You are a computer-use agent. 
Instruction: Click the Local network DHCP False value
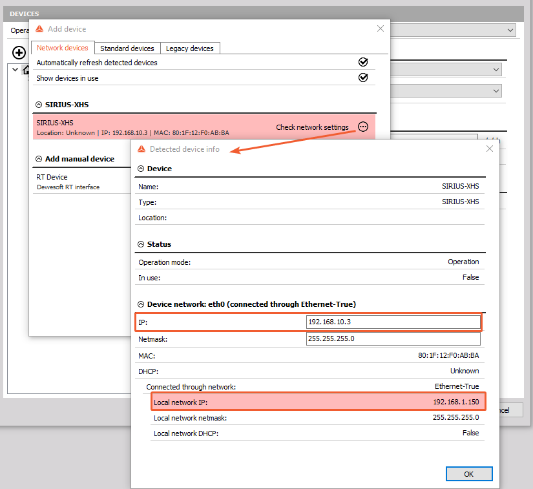(x=470, y=433)
